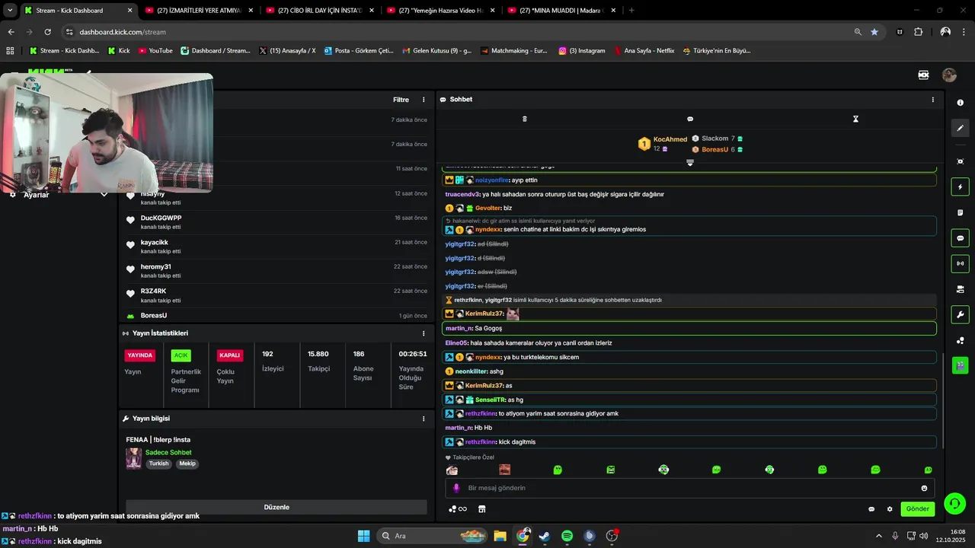The image size is (975, 548).
Task: Open Yayın bilgisi three-dot menu
Action: (x=424, y=419)
